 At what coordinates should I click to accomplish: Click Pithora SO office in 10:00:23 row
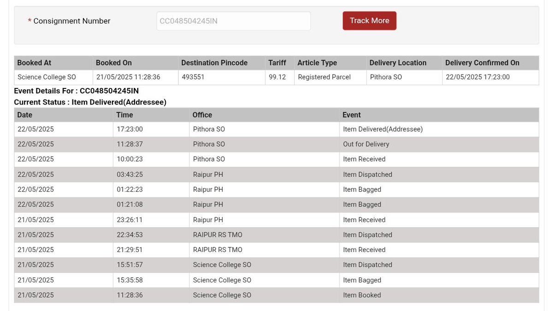pos(264,159)
